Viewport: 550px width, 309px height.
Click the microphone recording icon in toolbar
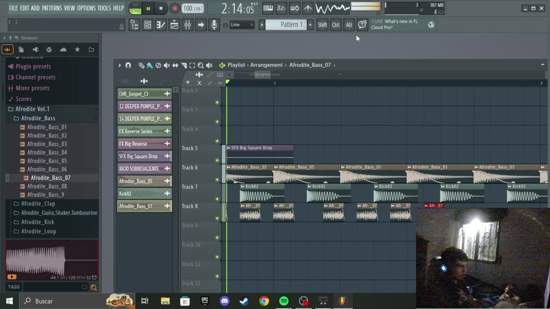(x=214, y=25)
